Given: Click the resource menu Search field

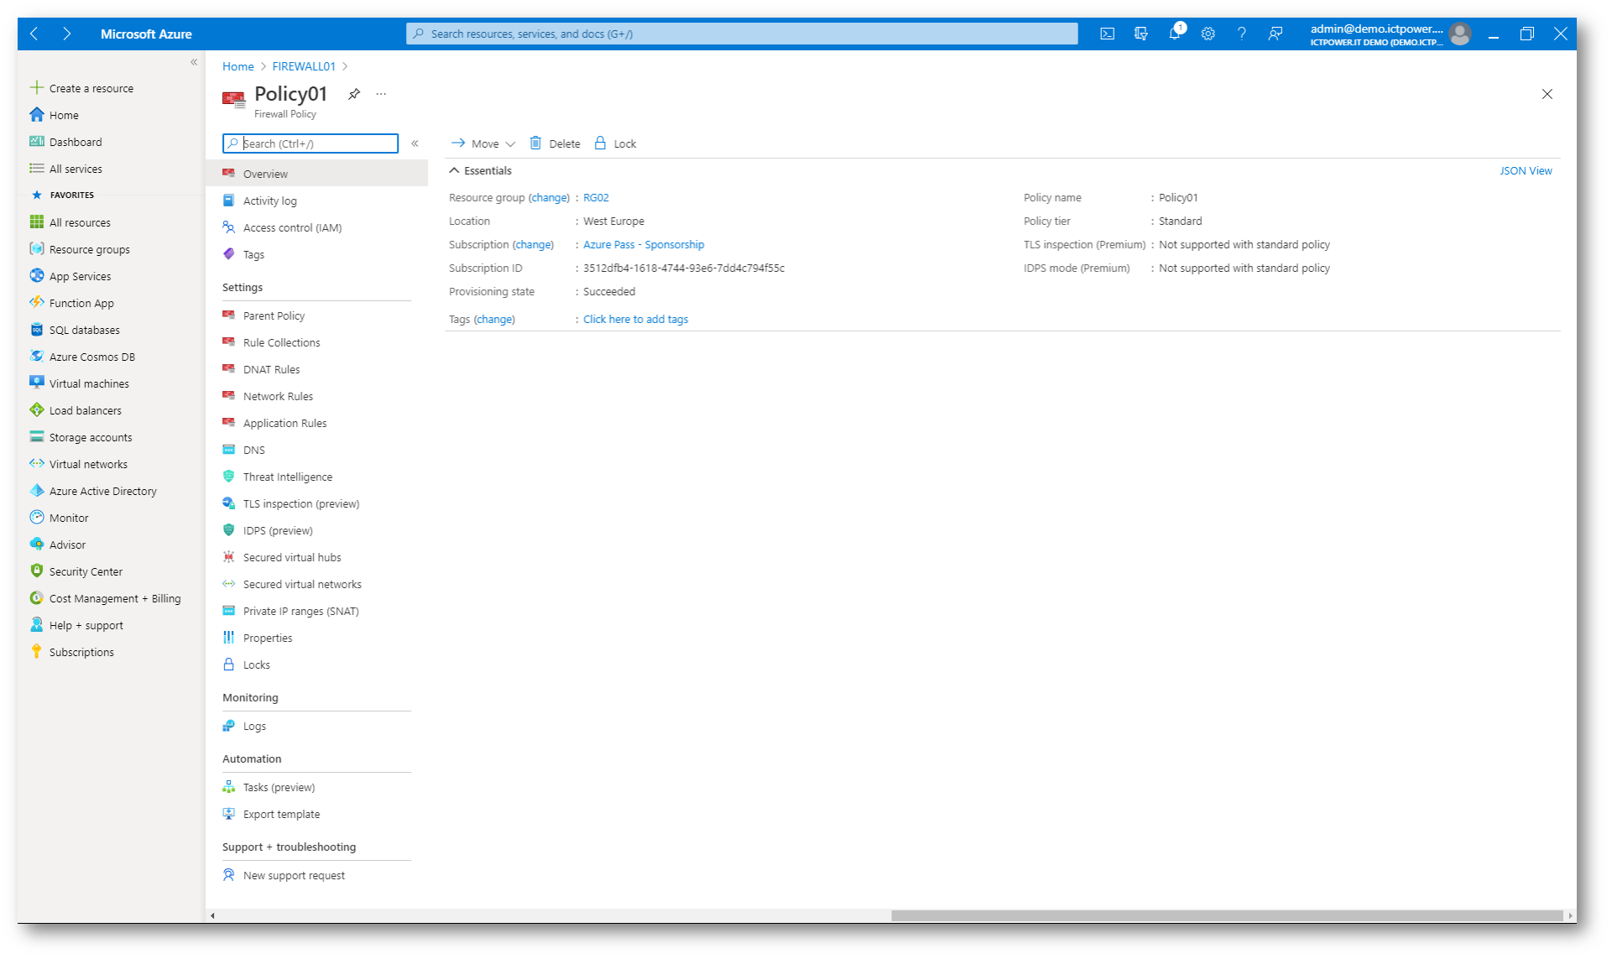Looking at the screenshot, I should coord(310,143).
